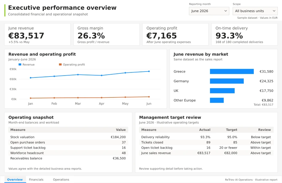
Task: Select the Support ticket backlog row label
Action: [28, 148]
